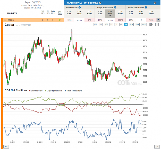Switch chart to 10Y range
Screen dimensions: 161x149
coord(131,25)
